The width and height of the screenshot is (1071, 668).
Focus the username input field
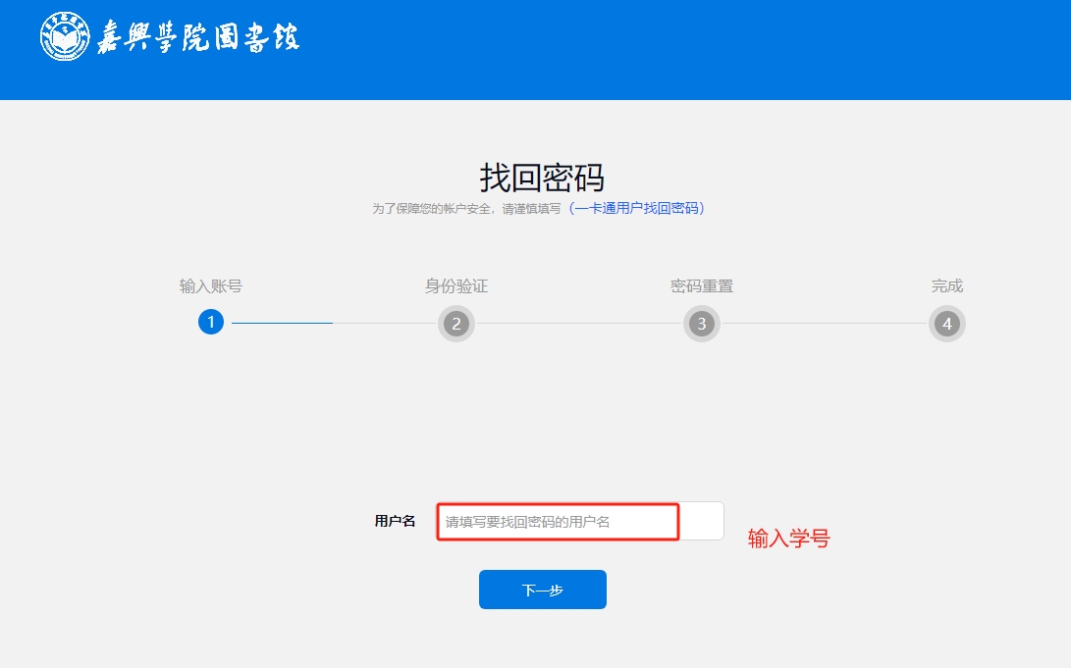tap(579, 521)
